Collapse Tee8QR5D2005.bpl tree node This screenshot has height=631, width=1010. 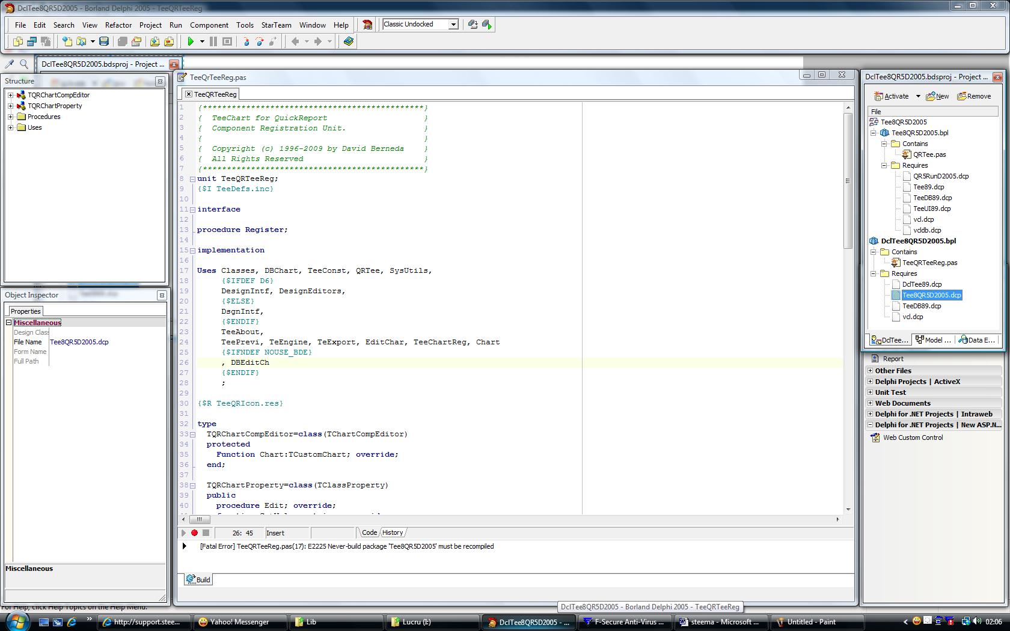[874, 133]
